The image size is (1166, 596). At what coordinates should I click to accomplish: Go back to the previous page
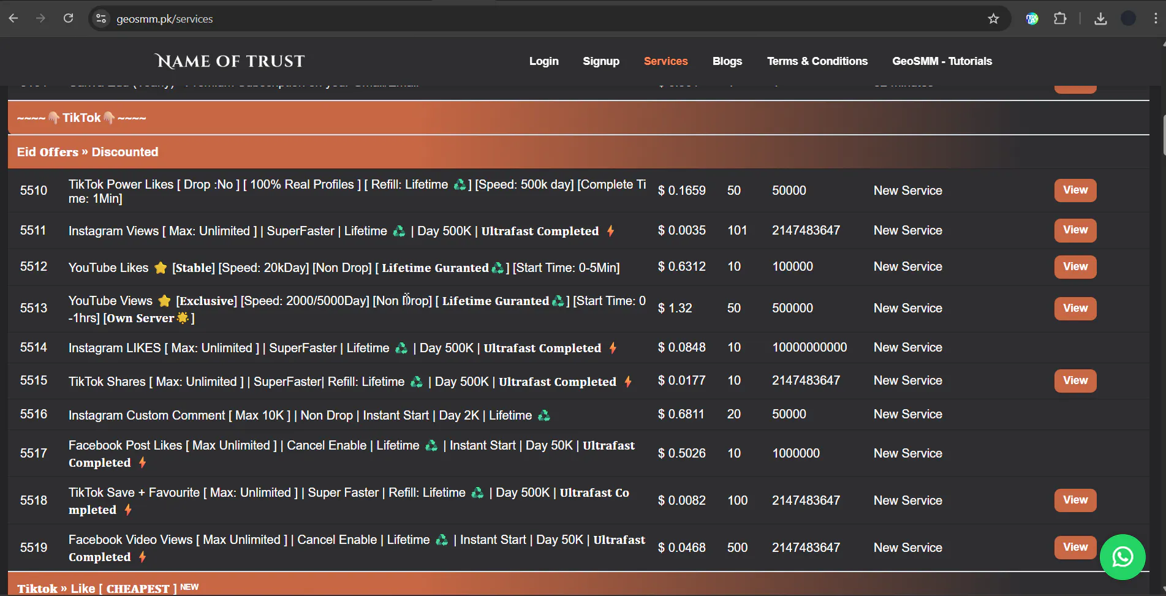(x=13, y=18)
